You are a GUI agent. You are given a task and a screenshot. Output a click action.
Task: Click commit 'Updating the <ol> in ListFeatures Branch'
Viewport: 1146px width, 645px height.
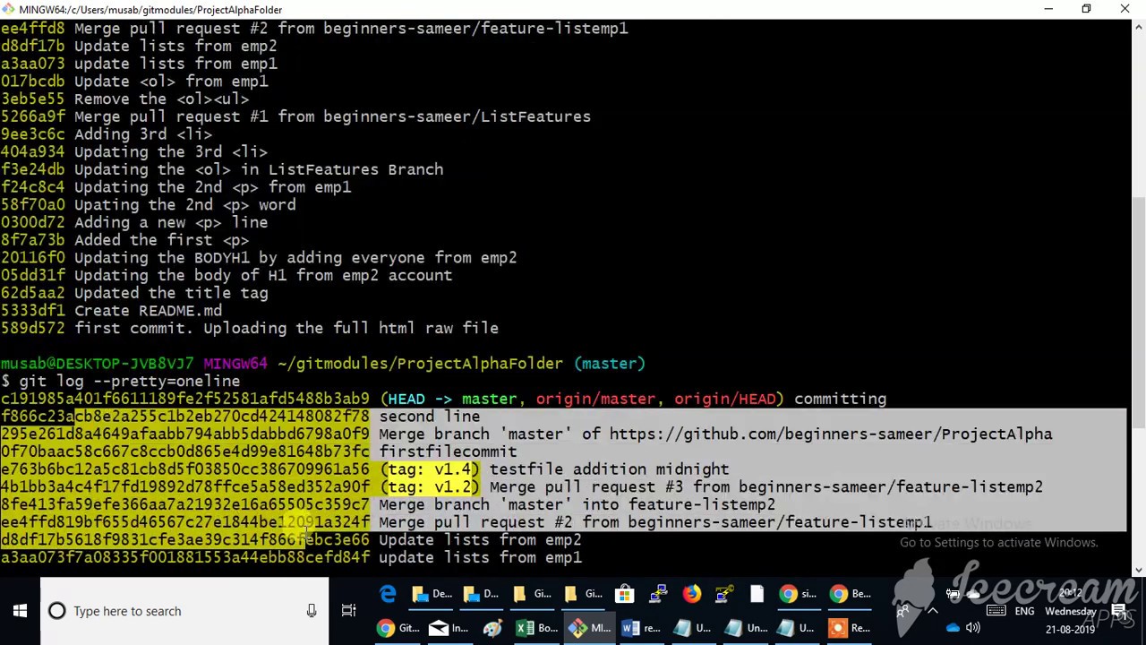[x=222, y=169]
